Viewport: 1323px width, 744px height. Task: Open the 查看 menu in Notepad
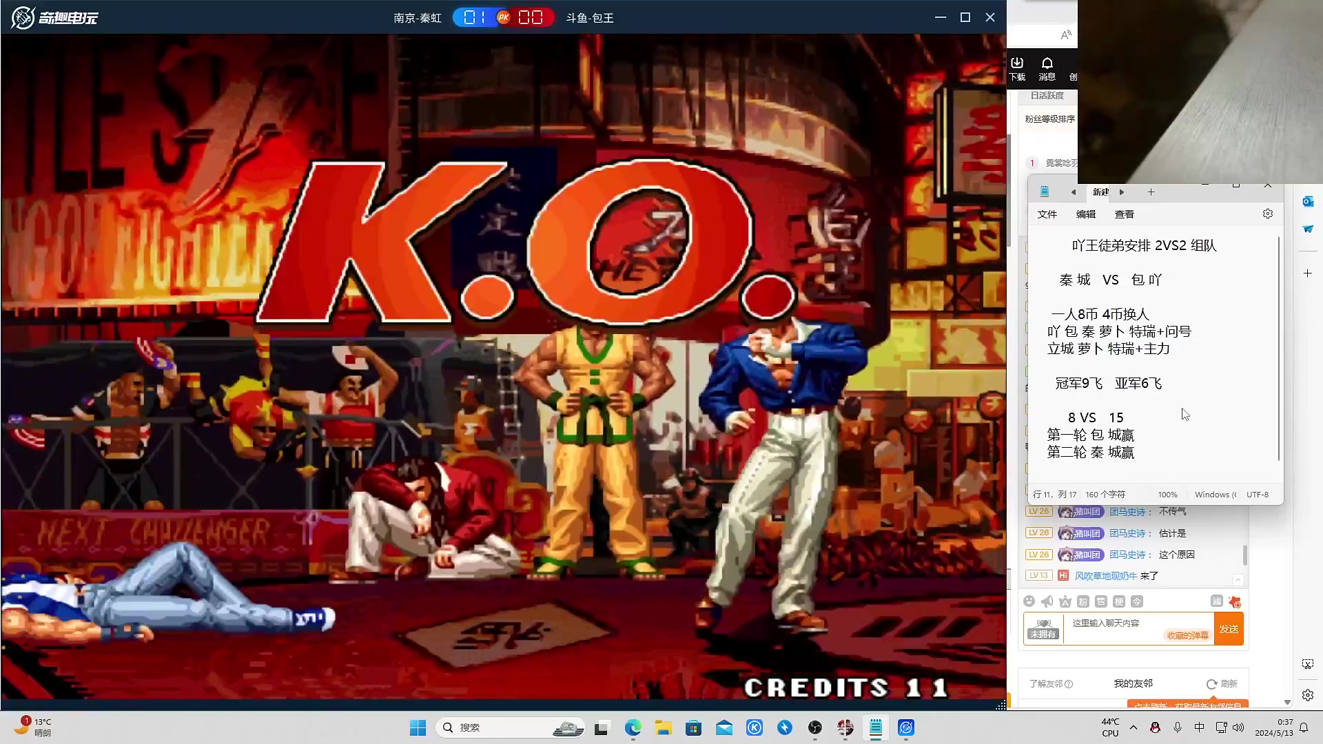click(1124, 214)
